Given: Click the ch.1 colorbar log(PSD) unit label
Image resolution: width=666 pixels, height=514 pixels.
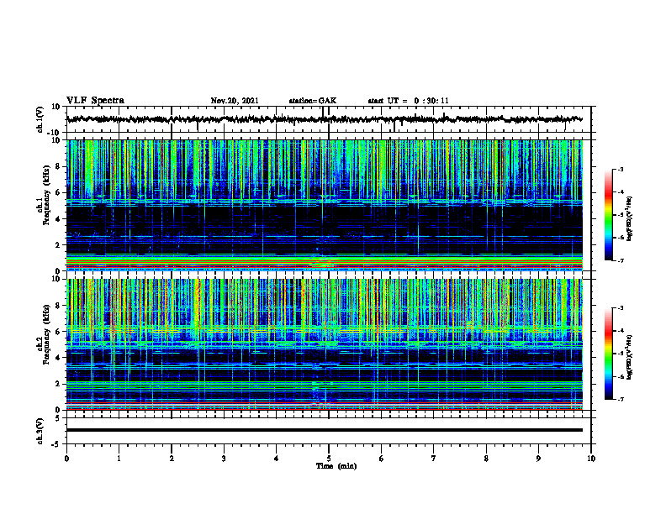Looking at the screenshot, I should (629, 218).
